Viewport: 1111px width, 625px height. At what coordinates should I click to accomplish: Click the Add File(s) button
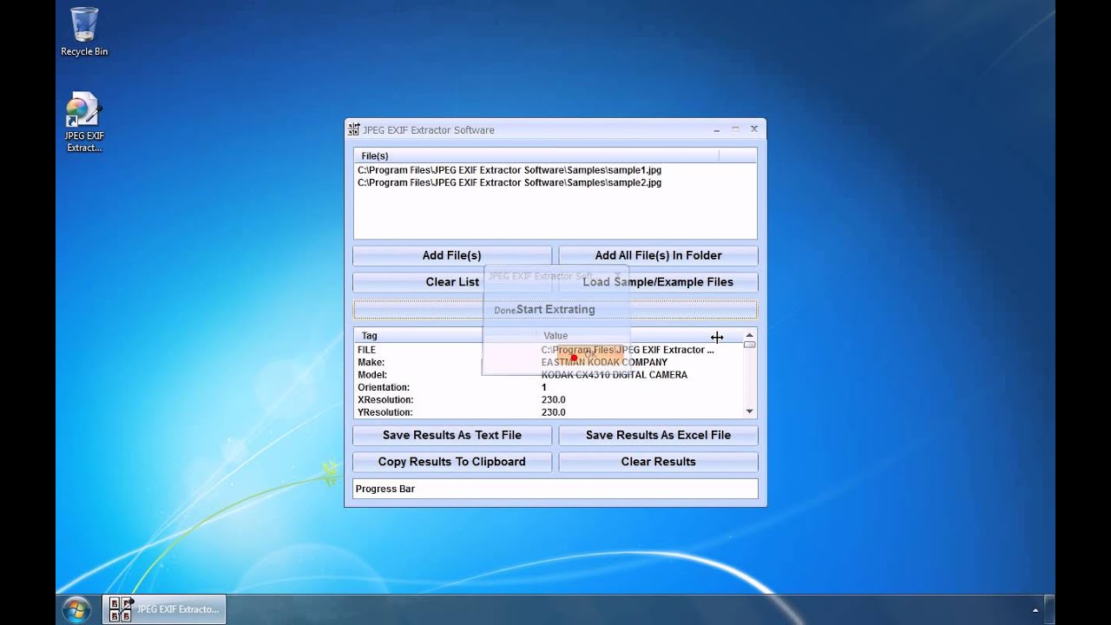451,255
